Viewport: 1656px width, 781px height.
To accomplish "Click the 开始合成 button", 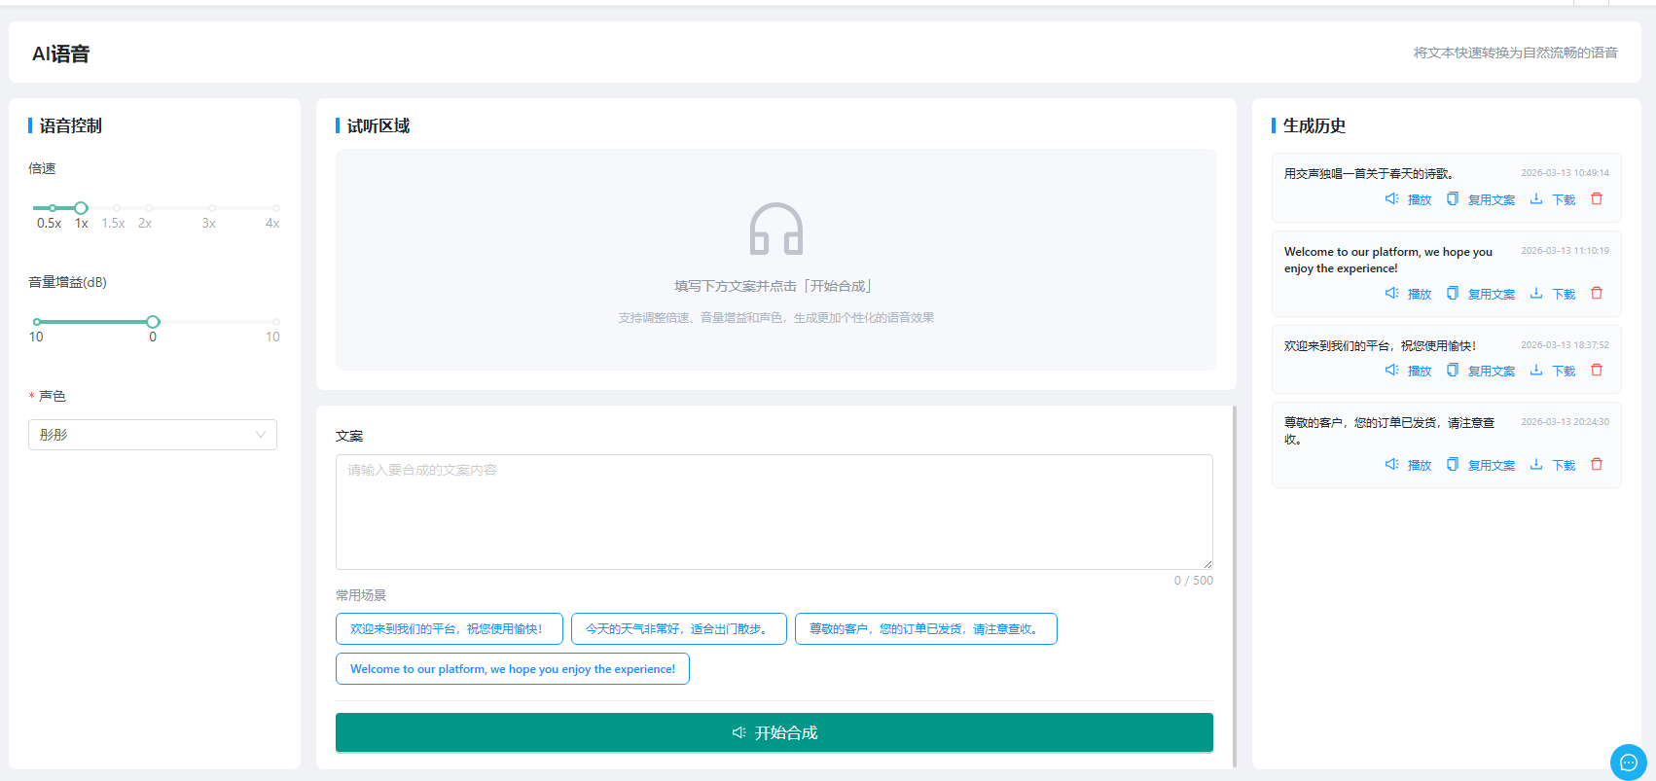I will tap(774, 732).
